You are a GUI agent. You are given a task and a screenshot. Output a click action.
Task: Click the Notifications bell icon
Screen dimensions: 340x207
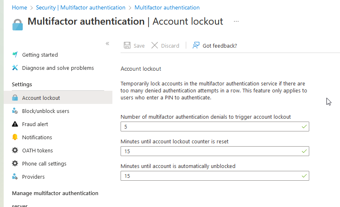[15, 137]
